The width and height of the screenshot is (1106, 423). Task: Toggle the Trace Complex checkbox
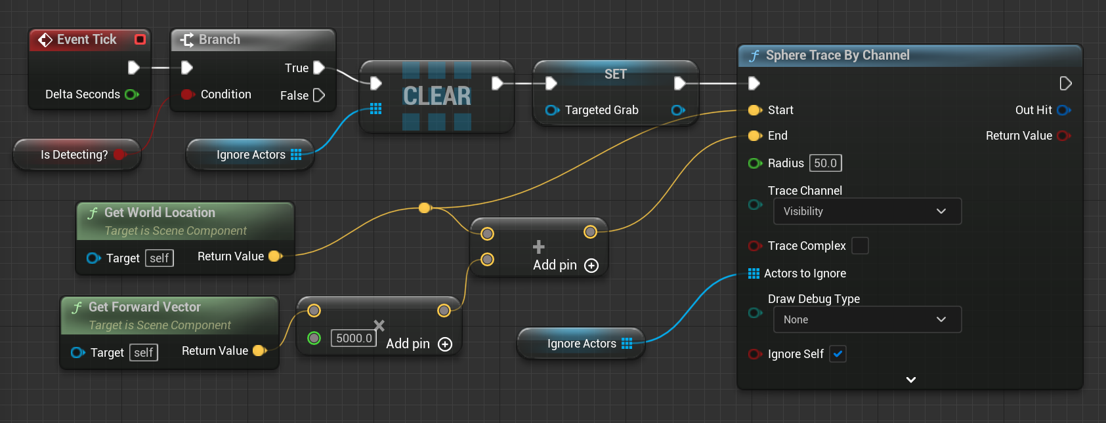860,245
